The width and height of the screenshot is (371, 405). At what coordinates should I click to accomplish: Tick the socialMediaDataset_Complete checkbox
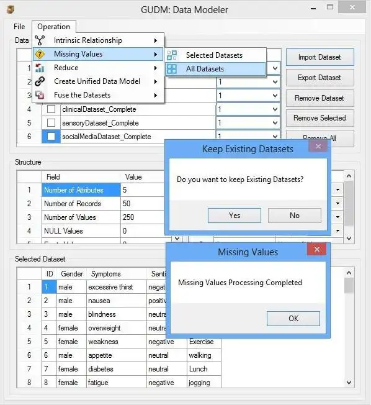point(51,137)
